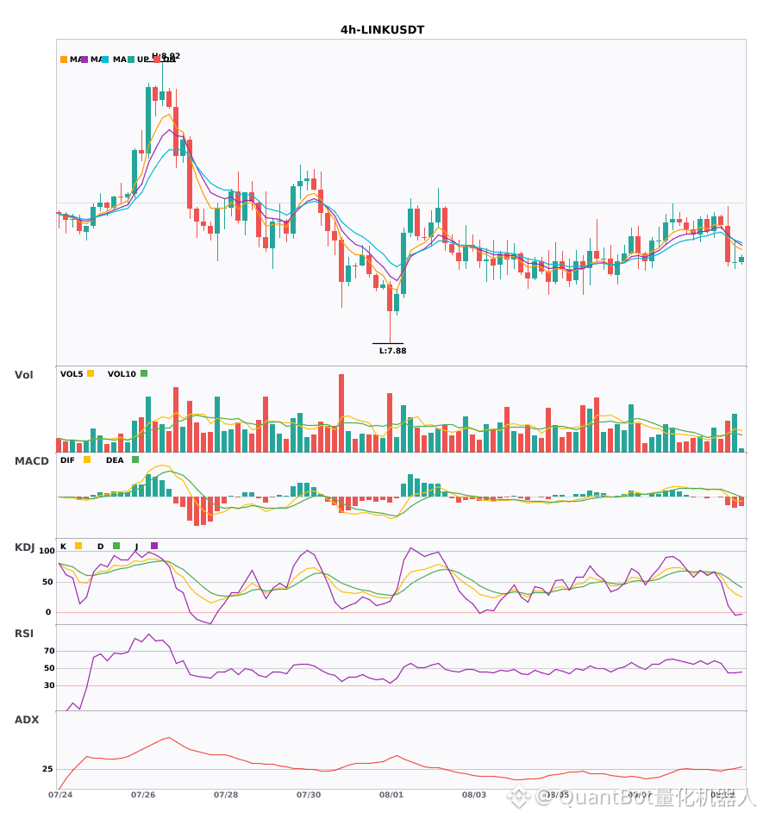The height and width of the screenshot is (819, 763).
Task: Click the 07/24 date label
Action: coord(60,795)
